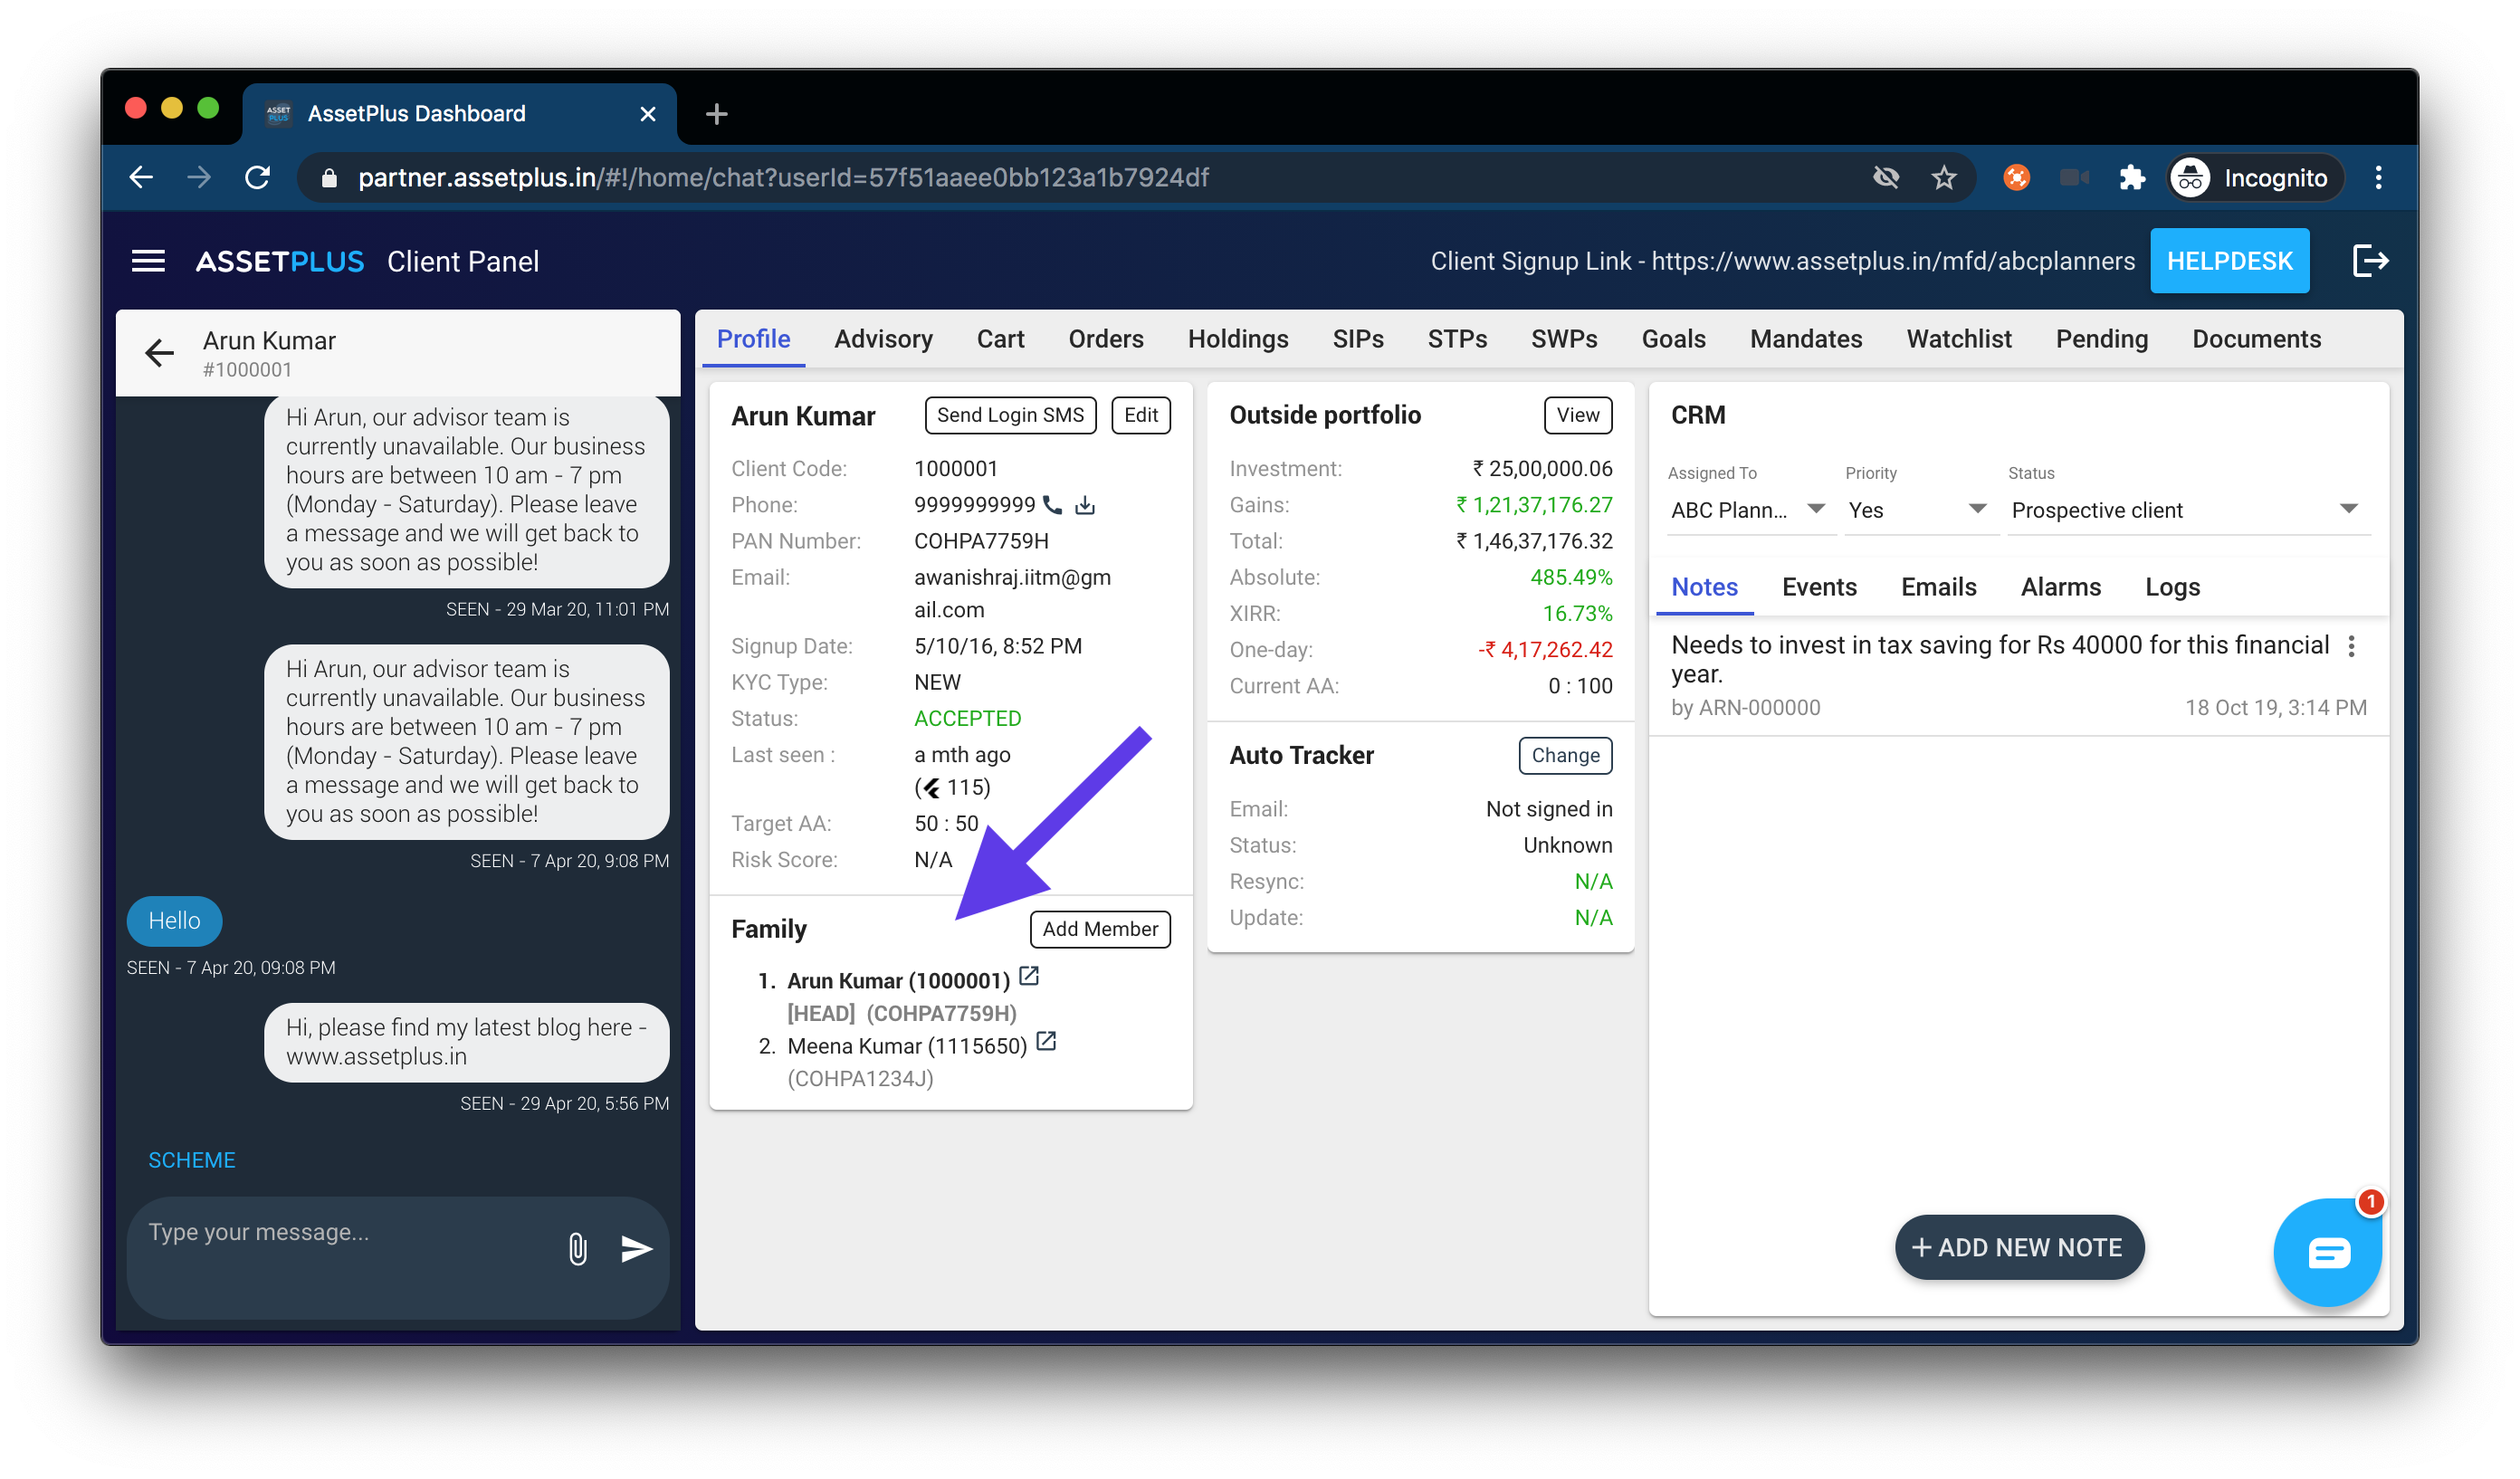Click the Add Member button
Screen dimensions: 2520x1479
tap(1099, 929)
